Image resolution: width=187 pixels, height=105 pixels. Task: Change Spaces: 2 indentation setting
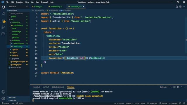point(129,103)
